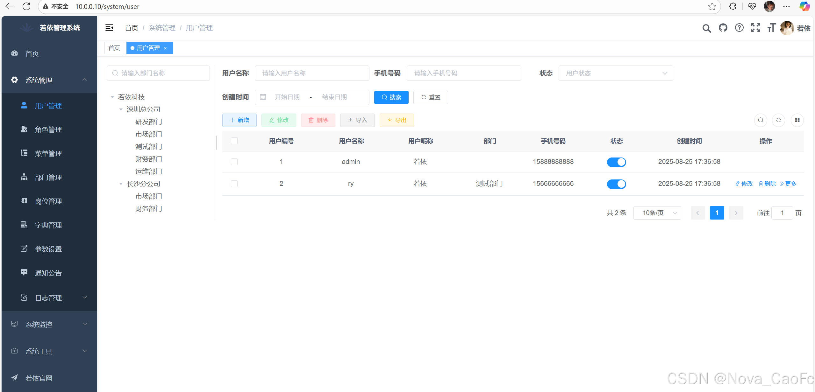This screenshot has height=392, width=815.
Task: Toggle admin user status switch
Action: 616,162
